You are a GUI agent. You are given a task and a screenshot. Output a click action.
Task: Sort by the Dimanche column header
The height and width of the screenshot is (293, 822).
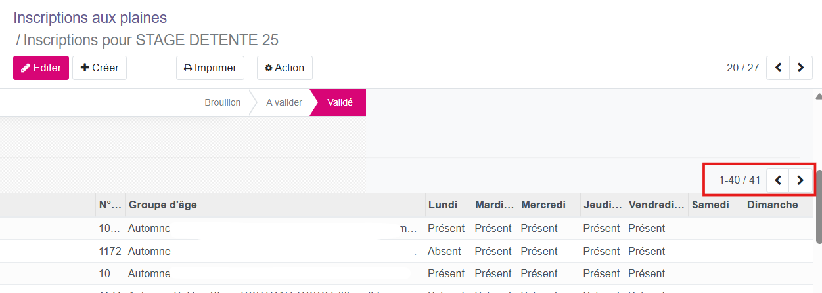(772, 205)
